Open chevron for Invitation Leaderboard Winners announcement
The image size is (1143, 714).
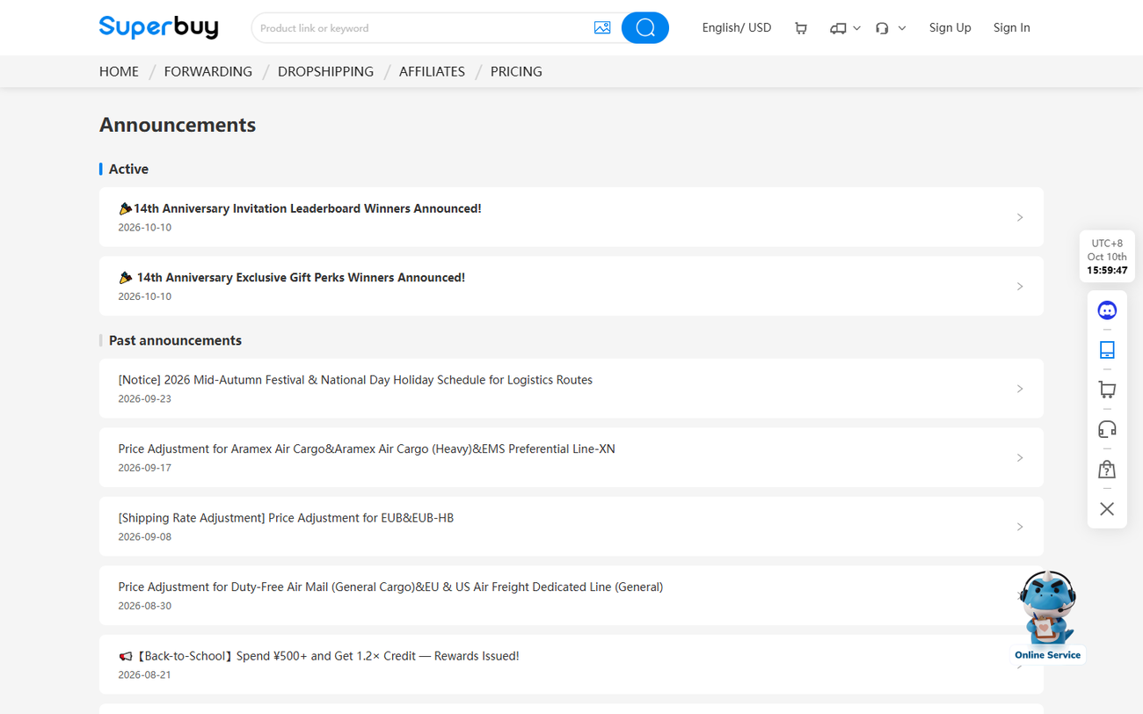point(1020,217)
